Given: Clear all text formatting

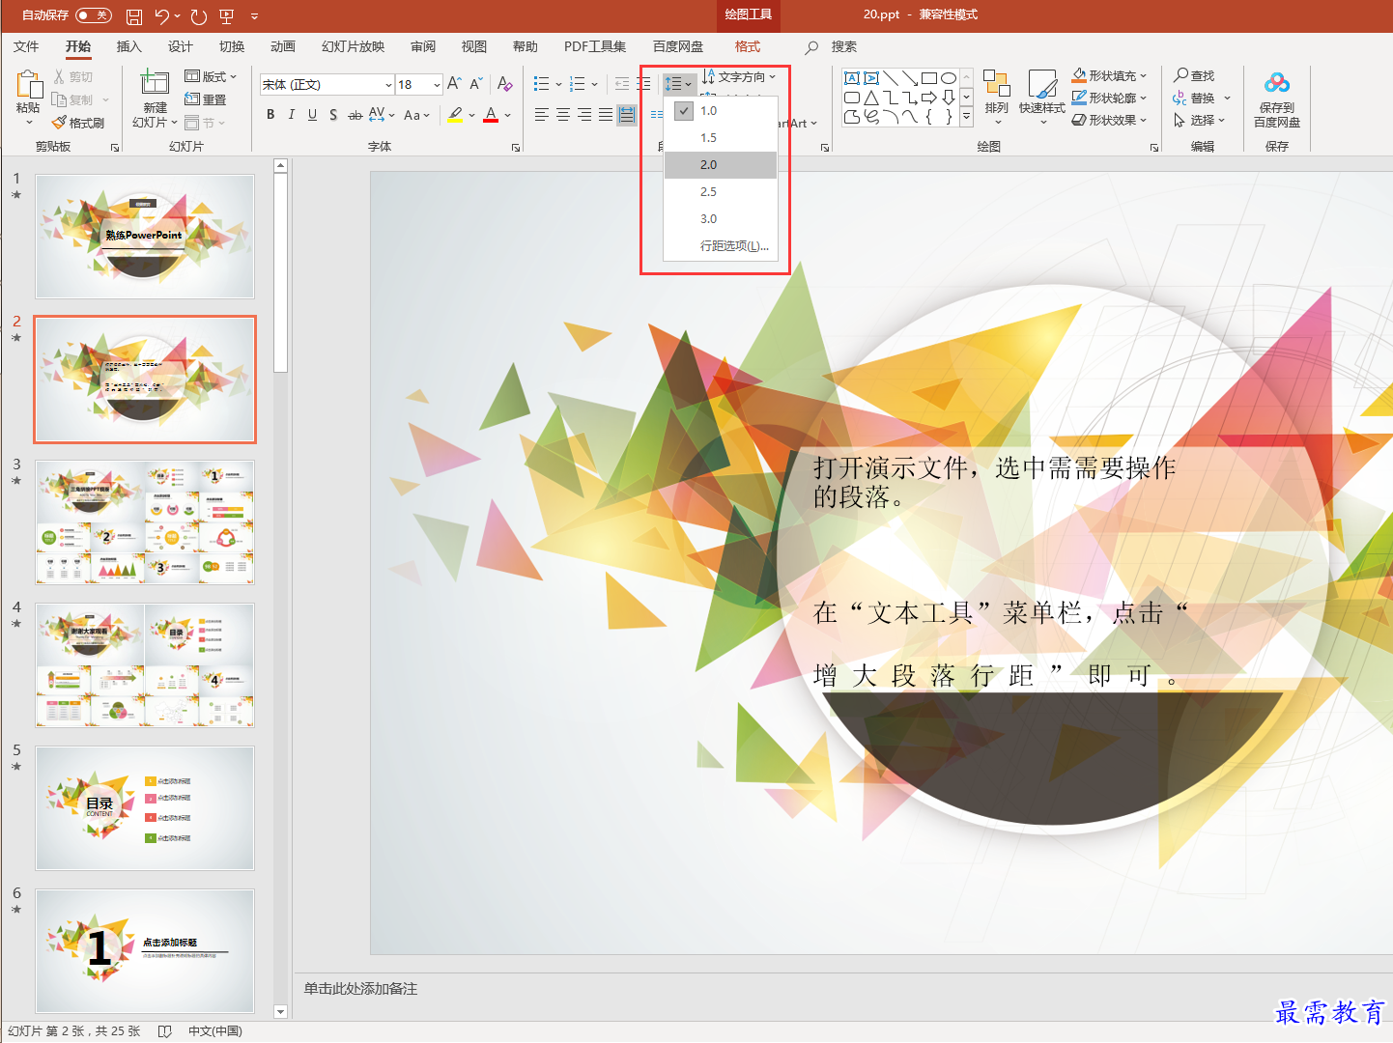Looking at the screenshot, I should pyautogui.click(x=504, y=84).
